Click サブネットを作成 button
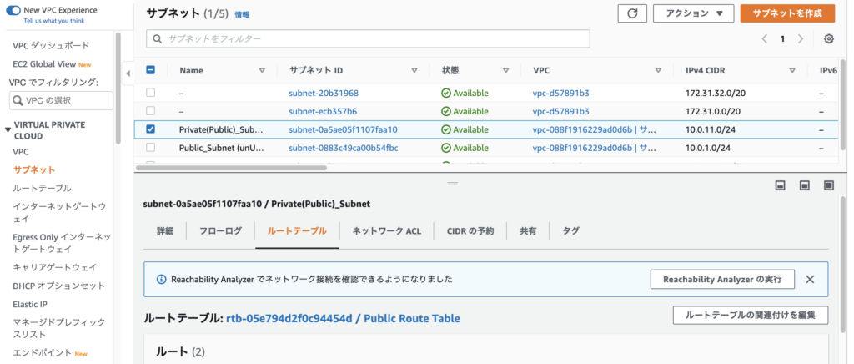Screen dimensions: 854x364 [x=787, y=13]
